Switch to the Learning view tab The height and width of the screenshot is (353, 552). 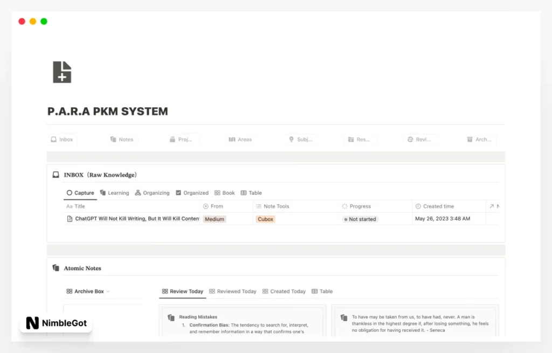pos(114,193)
